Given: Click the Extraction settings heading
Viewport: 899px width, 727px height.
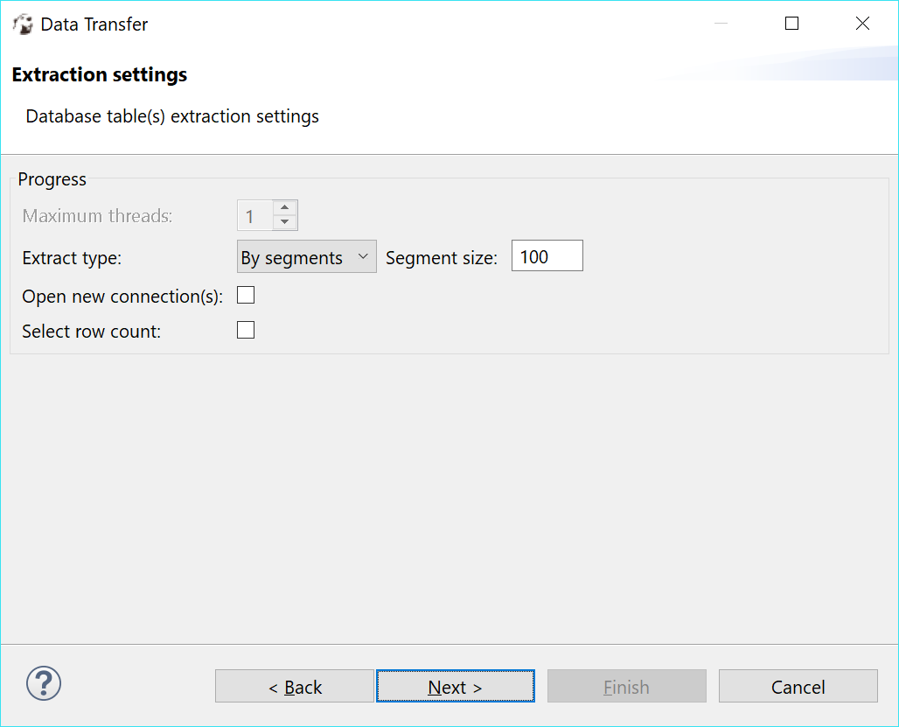Looking at the screenshot, I should click(x=99, y=74).
